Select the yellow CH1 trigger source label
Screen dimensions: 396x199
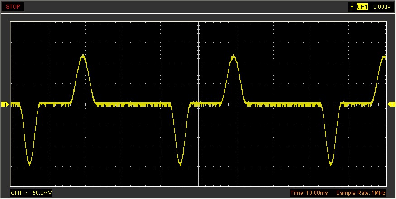pyautogui.click(x=362, y=7)
